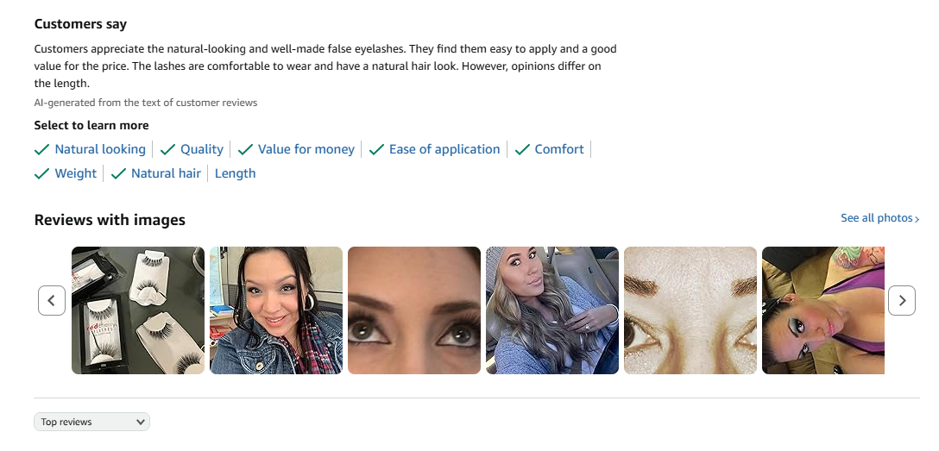This screenshot has height=451, width=939.
Task: Click the next photos arrow button
Action: tap(902, 300)
